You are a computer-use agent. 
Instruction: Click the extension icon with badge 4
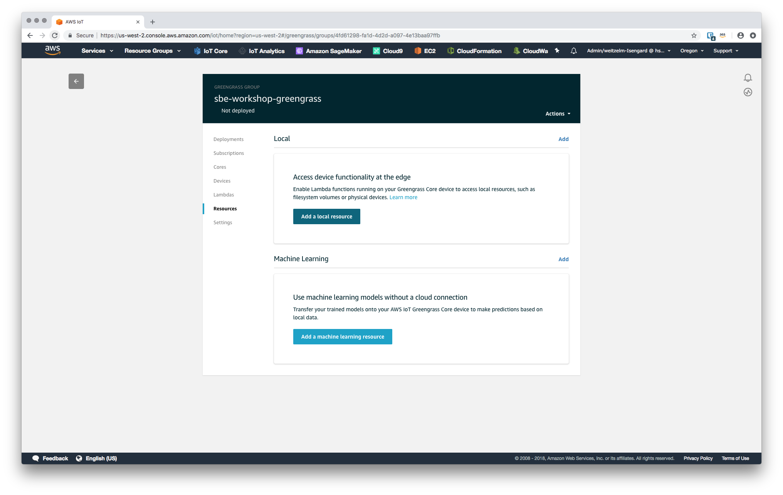click(x=711, y=36)
